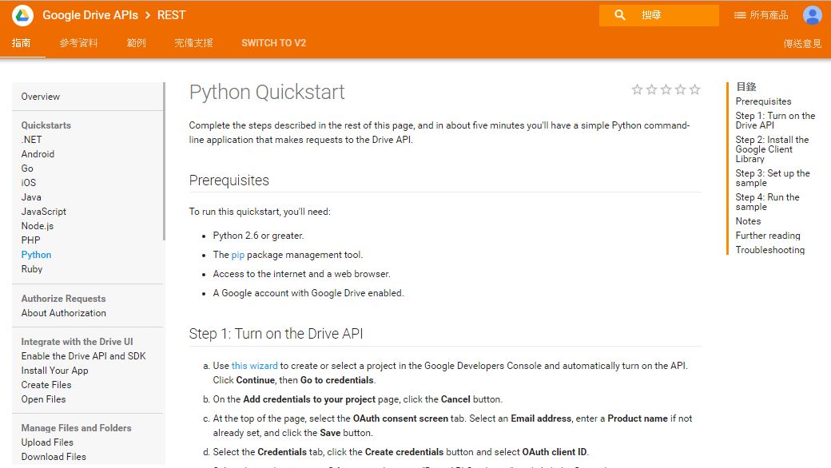
Task: Open Upload Files in the sidebar
Action: (x=47, y=442)
